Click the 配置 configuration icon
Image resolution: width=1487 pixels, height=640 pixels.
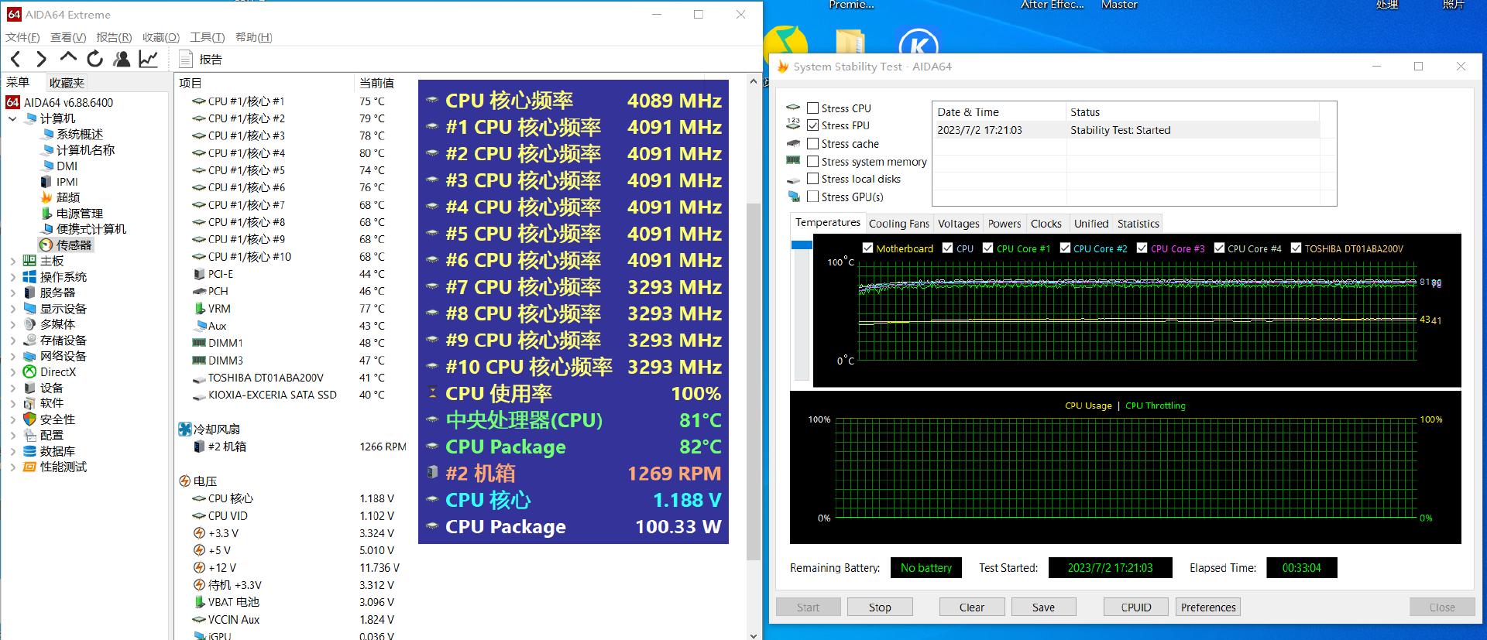29,435
